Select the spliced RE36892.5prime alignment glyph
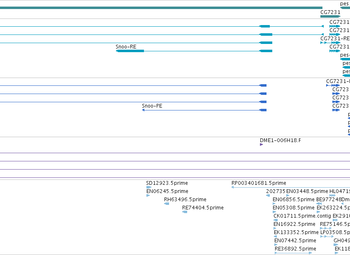The width and height of the screenshot is (350, 255). (293, 253)
